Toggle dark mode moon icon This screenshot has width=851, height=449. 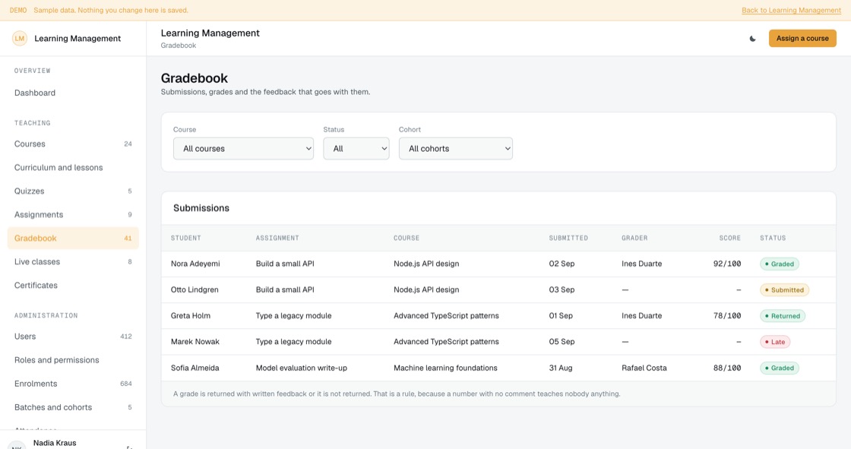752,39
